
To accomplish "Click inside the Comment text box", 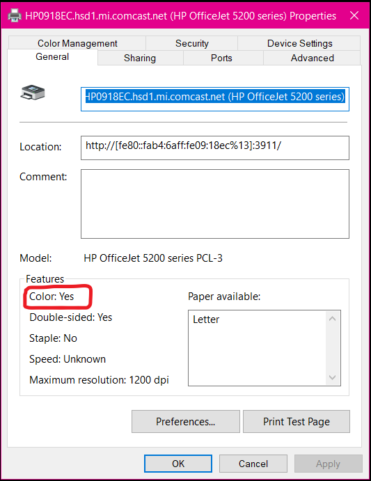I will point(215,204).
